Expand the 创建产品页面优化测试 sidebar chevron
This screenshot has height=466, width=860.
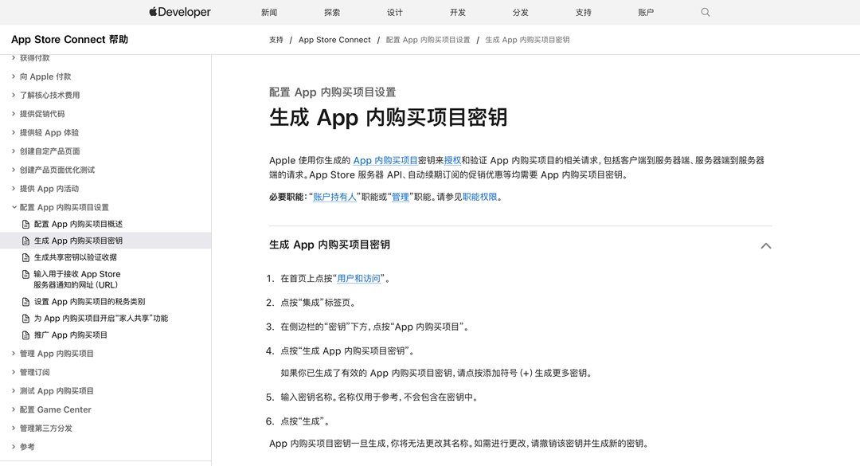pos(14,170)
